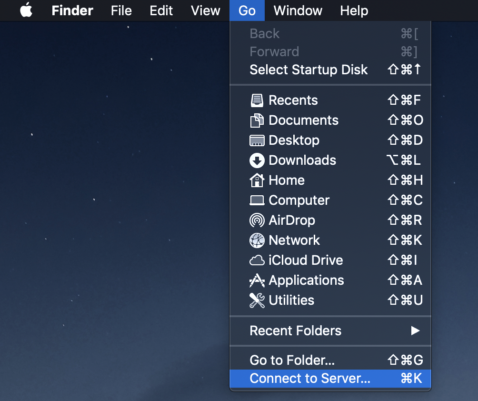The height and width of the screenshot is (401, 478).
Task: Expand the Recent Folders submenu arrow
Action: [415, 331]
